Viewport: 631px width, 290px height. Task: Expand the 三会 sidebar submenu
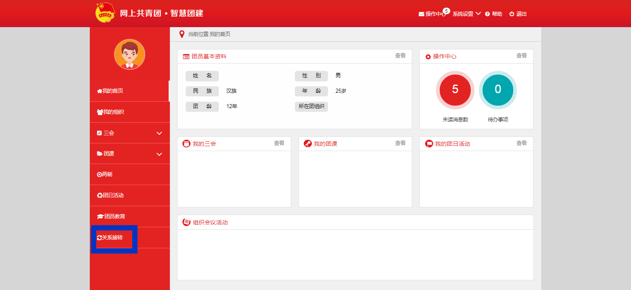coord(159,133)
